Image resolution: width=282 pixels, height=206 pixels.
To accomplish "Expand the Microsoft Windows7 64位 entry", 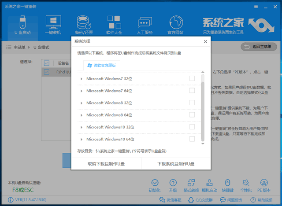I will tap(82, 91).
